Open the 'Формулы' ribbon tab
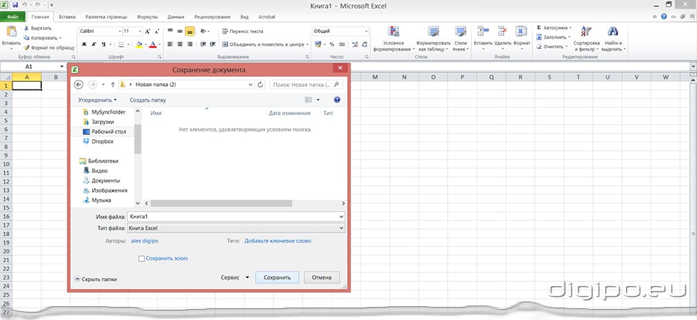The width and height of the screenshot is (697, 320). [x=147, y=15]
